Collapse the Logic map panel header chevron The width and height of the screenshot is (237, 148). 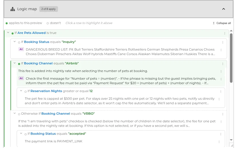pos(223,9)
